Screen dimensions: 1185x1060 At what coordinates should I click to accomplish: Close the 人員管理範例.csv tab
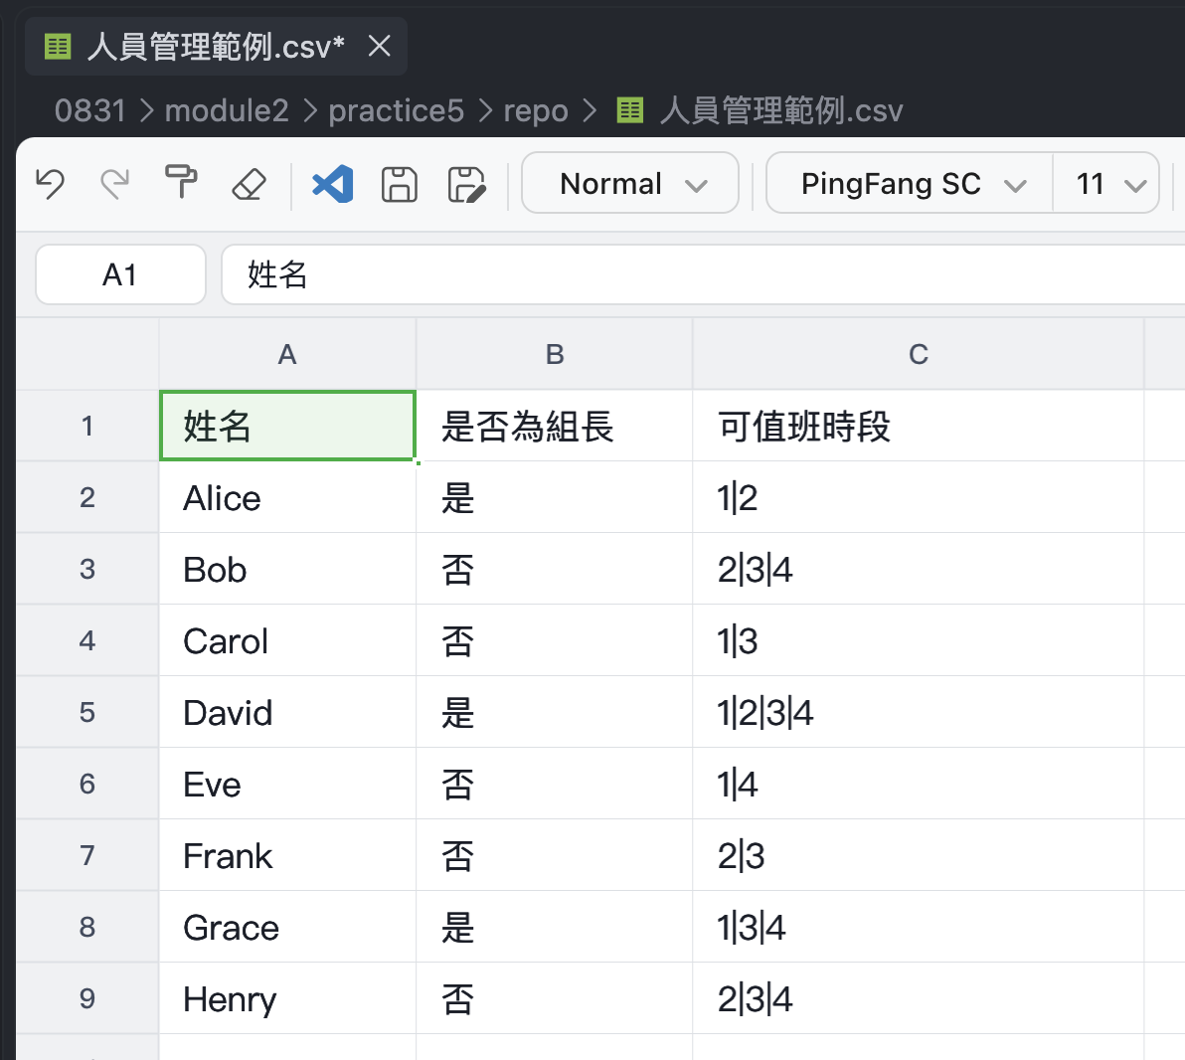(x=380, y=46)
